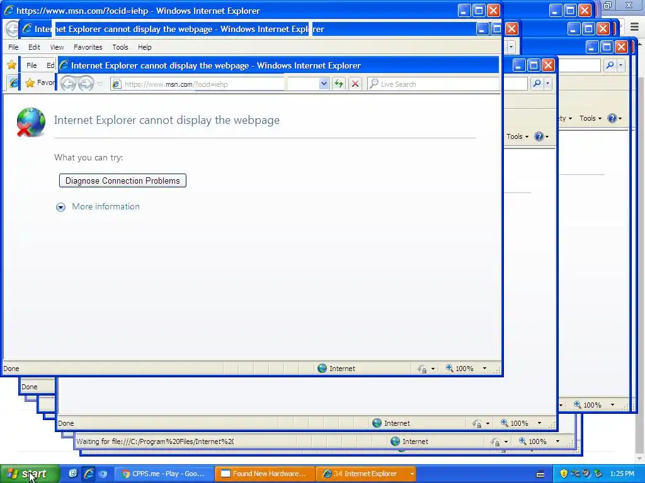Open the Edit menu in the front window
The image size is (645, 483).
tap(34, 47)
